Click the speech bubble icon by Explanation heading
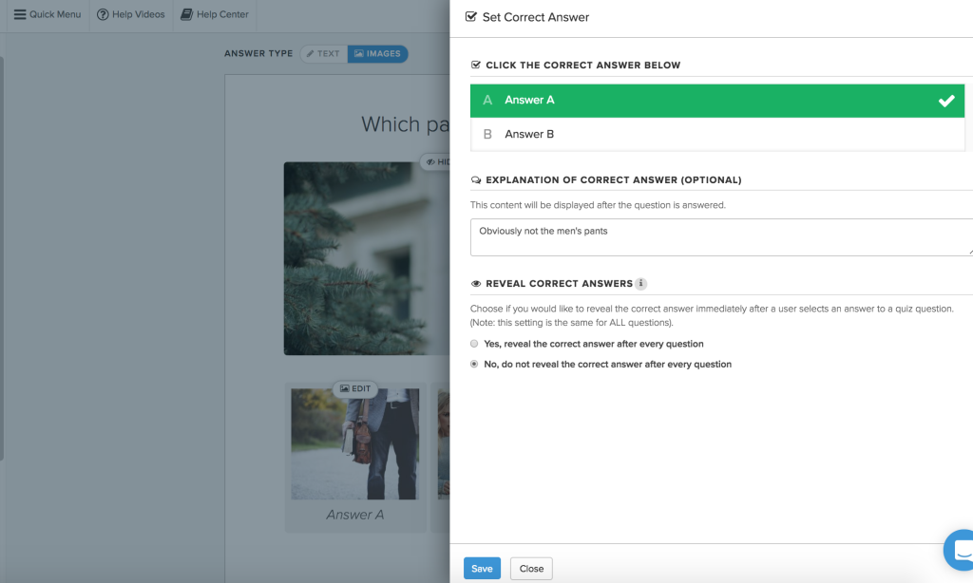Screen dimensions: 973x583 (476, 179)
